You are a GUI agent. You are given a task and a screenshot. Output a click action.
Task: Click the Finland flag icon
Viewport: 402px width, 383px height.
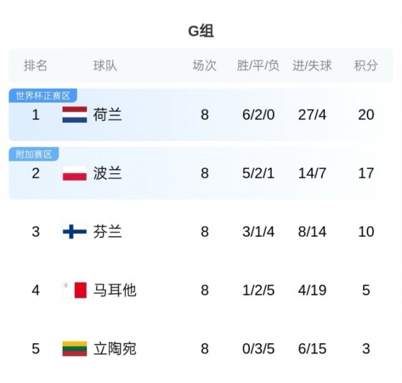pos(74,232)
